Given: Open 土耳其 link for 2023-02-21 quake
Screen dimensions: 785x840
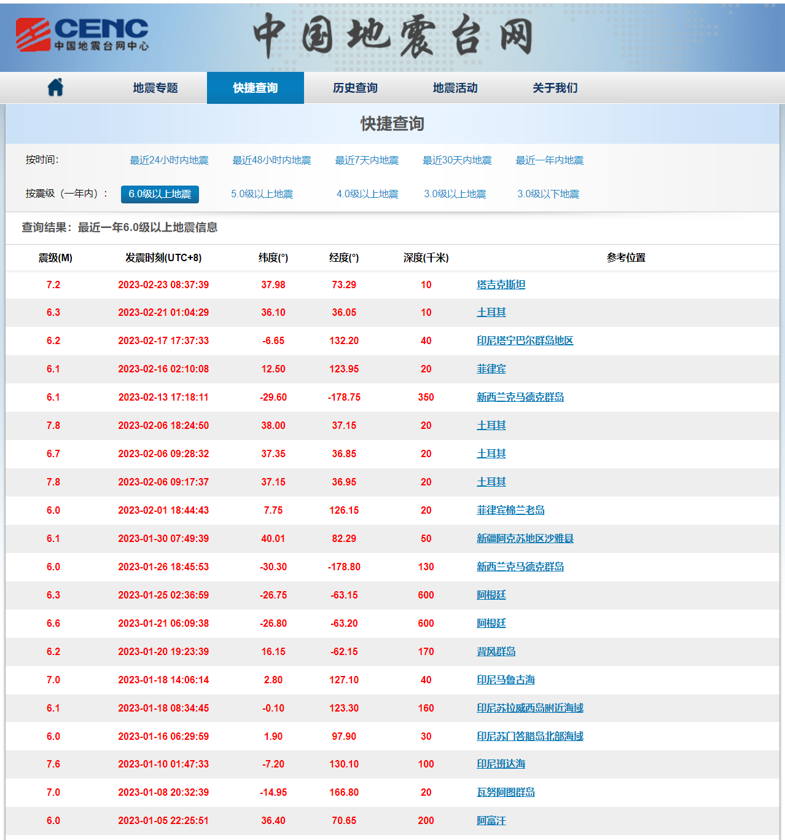Looking at the screenshot, I should [x=491, y=312].
